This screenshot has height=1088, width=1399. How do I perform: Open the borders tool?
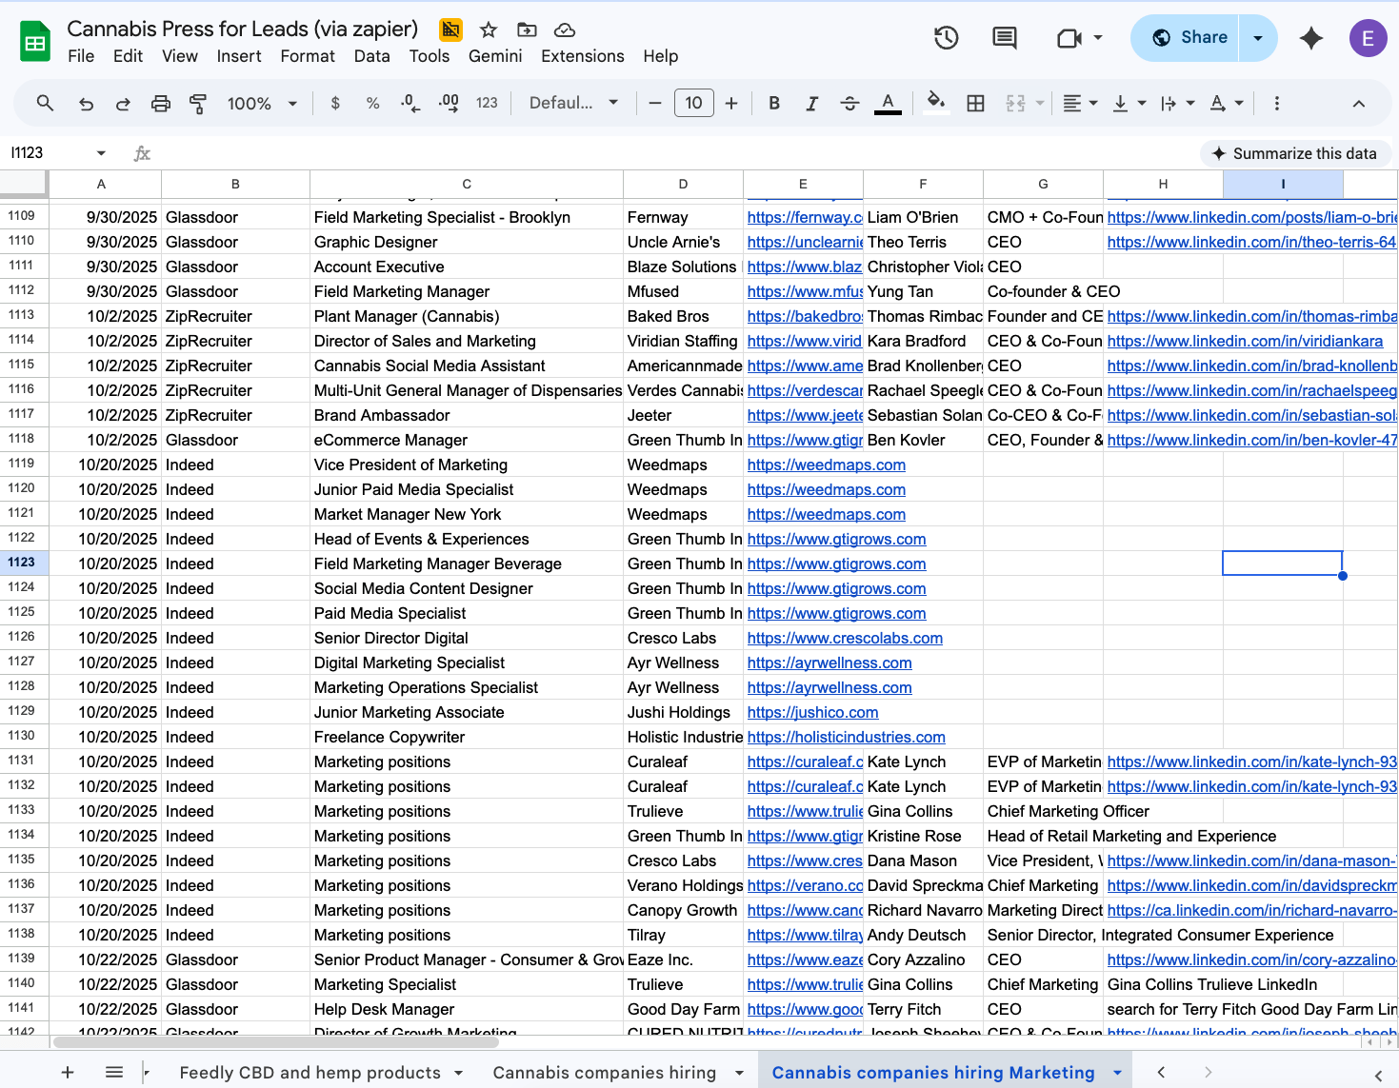tap(975, 103)
